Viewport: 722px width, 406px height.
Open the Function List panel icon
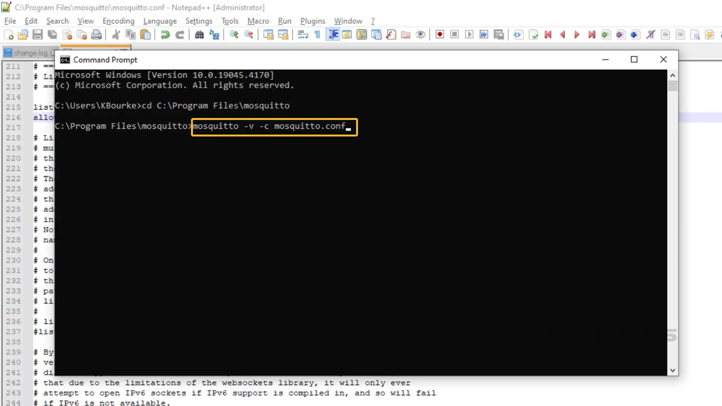pyautogui.click(x=391, y=35)
